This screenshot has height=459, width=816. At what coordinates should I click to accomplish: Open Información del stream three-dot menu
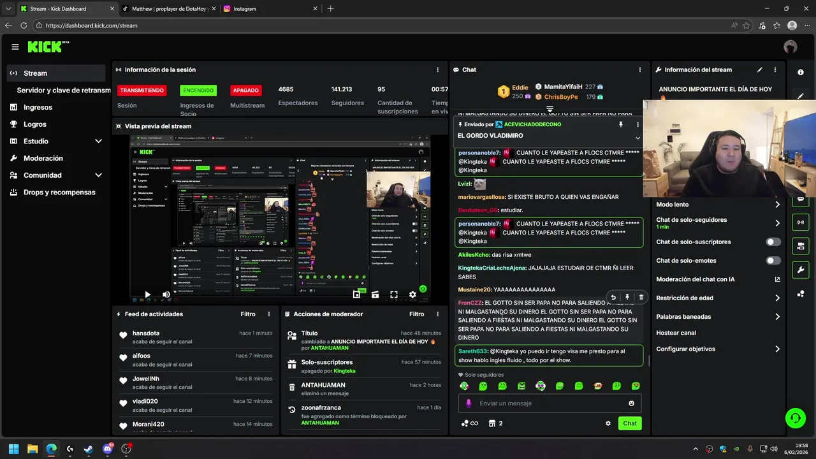[x=775, y=69]
